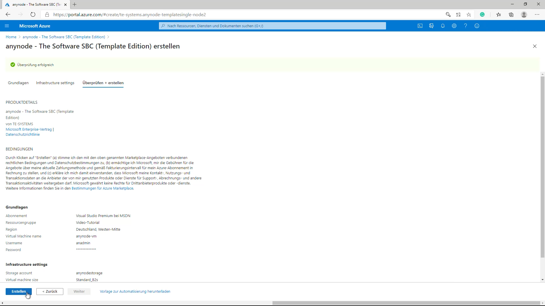The image size is (545, 306).
Task: Click the horizontal scroll right arrow
Action: tap(542, 303)
